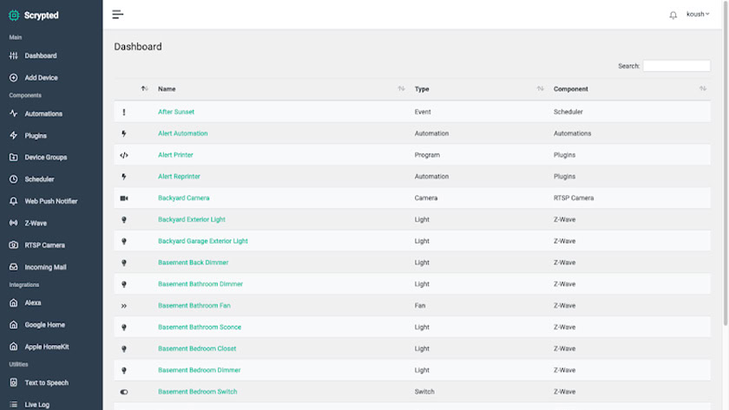Sort table by Component column arrows
This screenshot has height=410, width=729.
[703, 88]
